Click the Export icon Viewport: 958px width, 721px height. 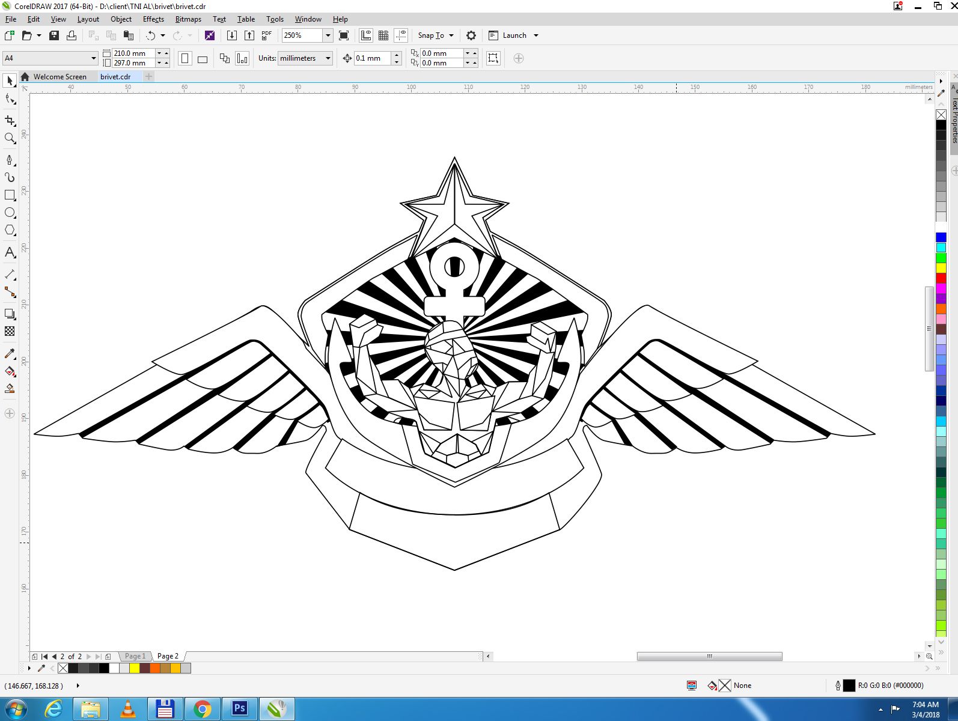[x=249, y=35]
